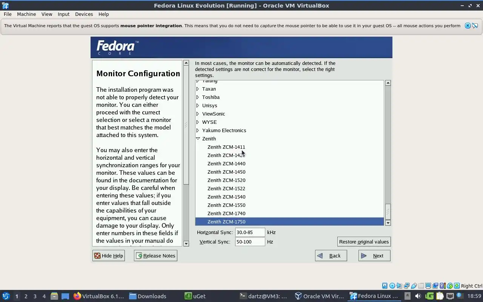Click the removable media eject tray icon
The width and height of the screenshot is (483, 302).
coord(408,296)
